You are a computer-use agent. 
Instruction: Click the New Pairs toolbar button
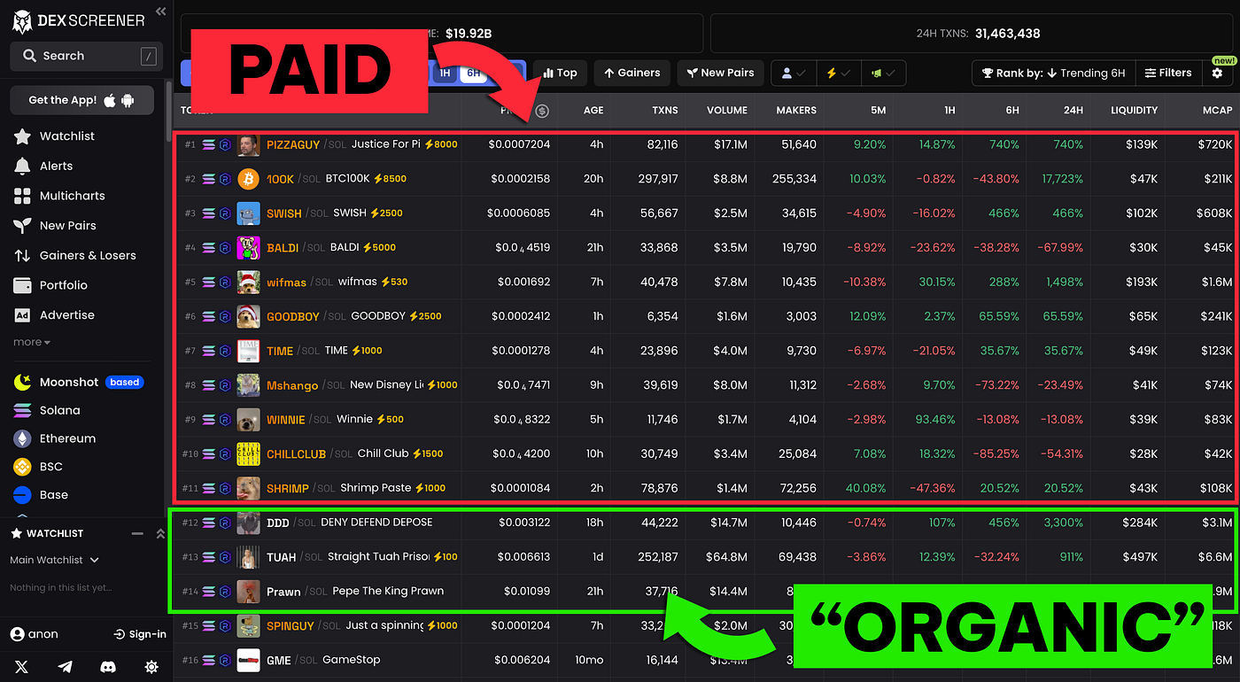click(x=719, y=74)
